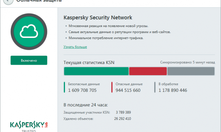Screen dimensions: 221x132
Task: Click the dangerous data count 944 515 660
Action: [x=128, y=90]
